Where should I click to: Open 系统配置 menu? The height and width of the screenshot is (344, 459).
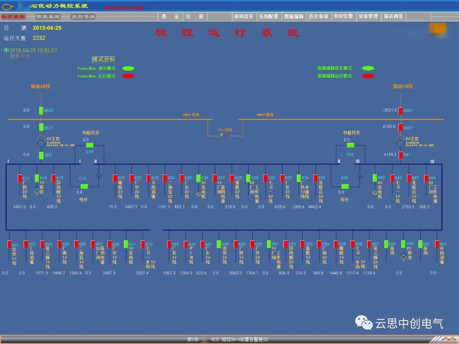point(269,17)
